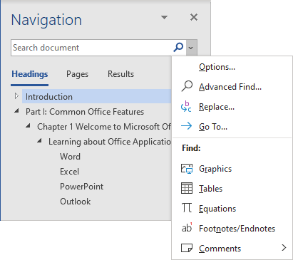Click the Footnotes ab icon
This screenshot has width=293, height=260.
[x=187, y=227]
